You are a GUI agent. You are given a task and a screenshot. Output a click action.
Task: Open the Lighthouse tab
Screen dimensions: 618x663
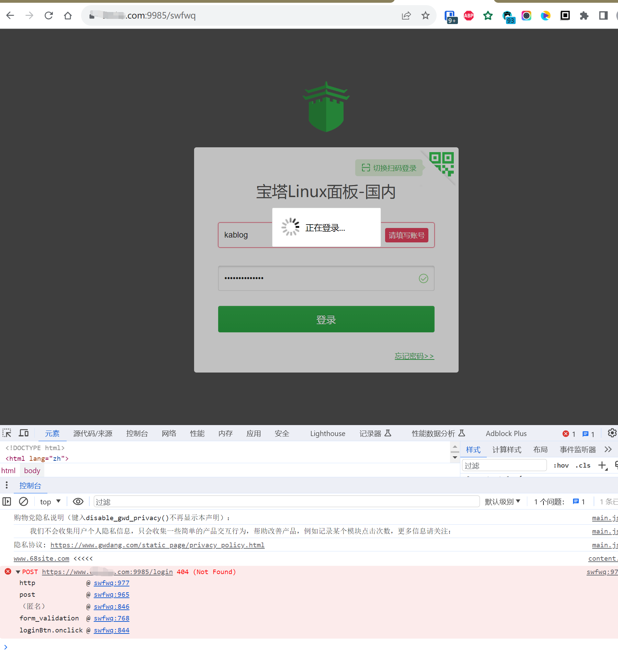[x=328, y=434]
